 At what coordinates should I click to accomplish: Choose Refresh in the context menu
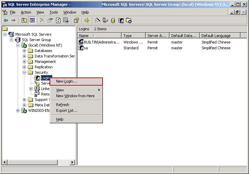[x=76, y=105]
